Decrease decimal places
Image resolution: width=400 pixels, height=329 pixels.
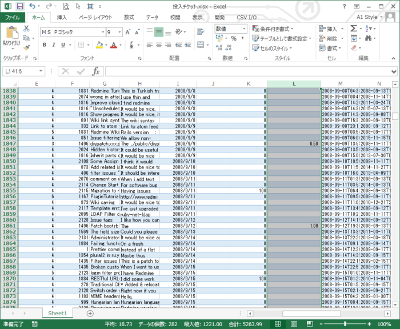coord(229,47)
